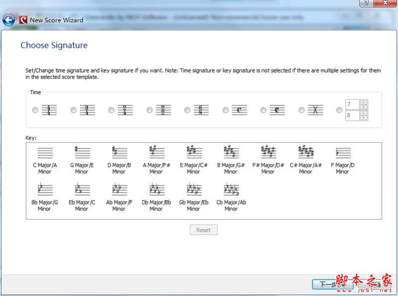Pick the B Major/G# Minor key

tap(231, 160)
